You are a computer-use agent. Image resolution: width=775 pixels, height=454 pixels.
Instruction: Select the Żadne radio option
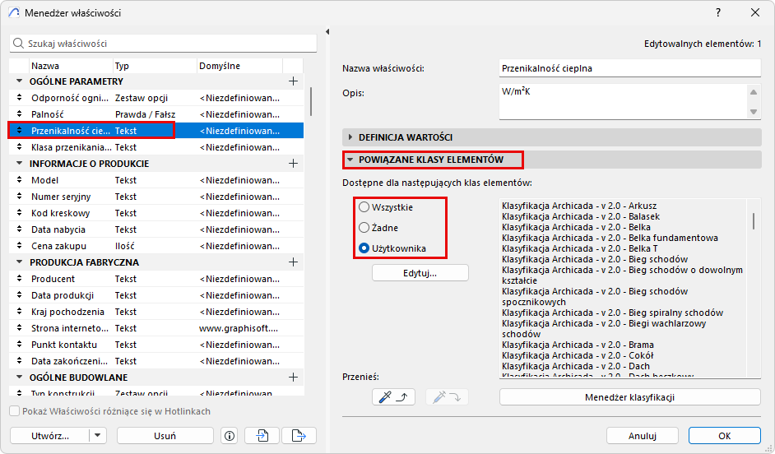[364, 228]
